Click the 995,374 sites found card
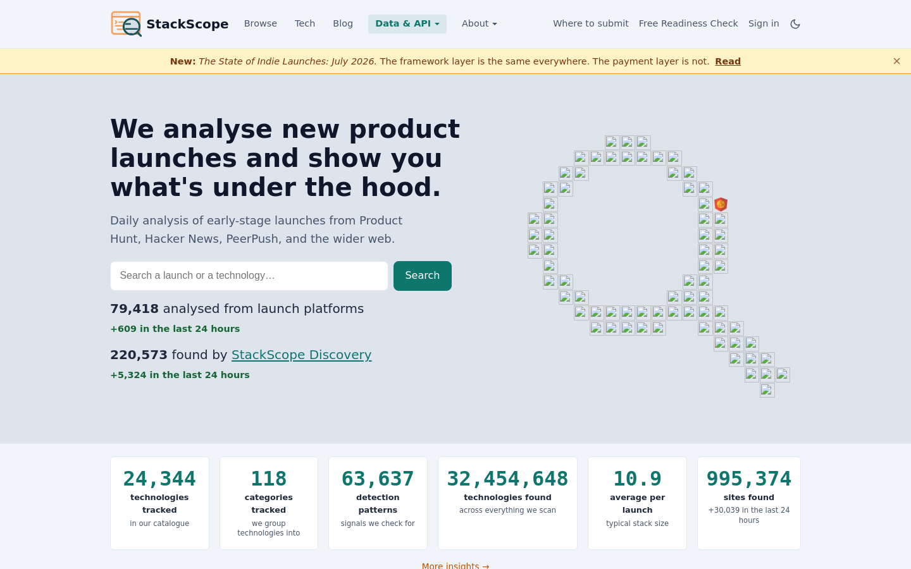The image size is (911, 569). [749, 503]
